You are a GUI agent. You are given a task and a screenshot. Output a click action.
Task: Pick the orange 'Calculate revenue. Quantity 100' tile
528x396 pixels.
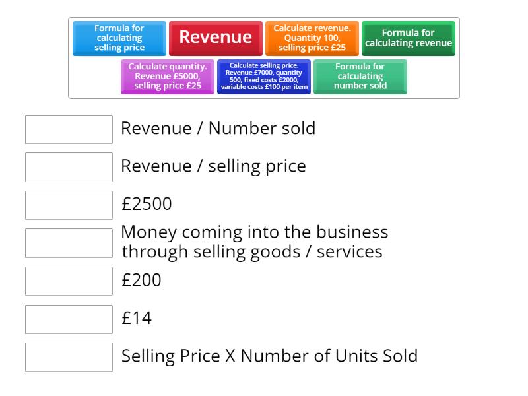(x=312, y=38)
